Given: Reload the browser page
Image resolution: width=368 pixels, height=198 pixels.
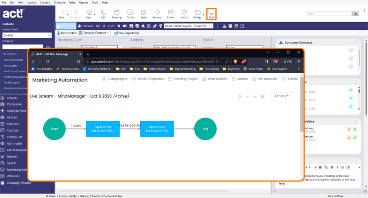Looking at the screenshot, I should [47, 62].
